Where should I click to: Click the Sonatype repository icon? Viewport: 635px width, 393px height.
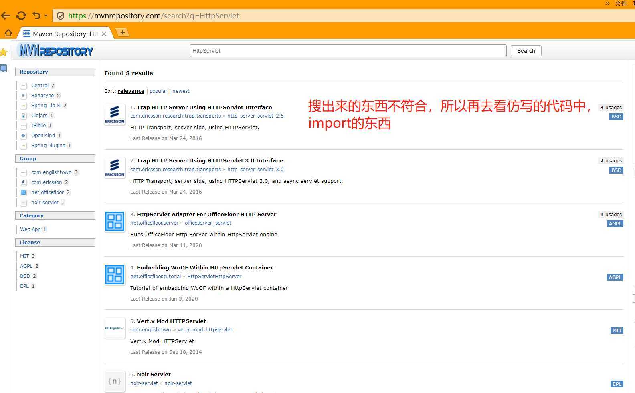(24, 96)
